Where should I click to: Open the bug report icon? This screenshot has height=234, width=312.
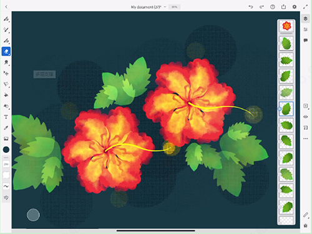[x=305, y=225]
